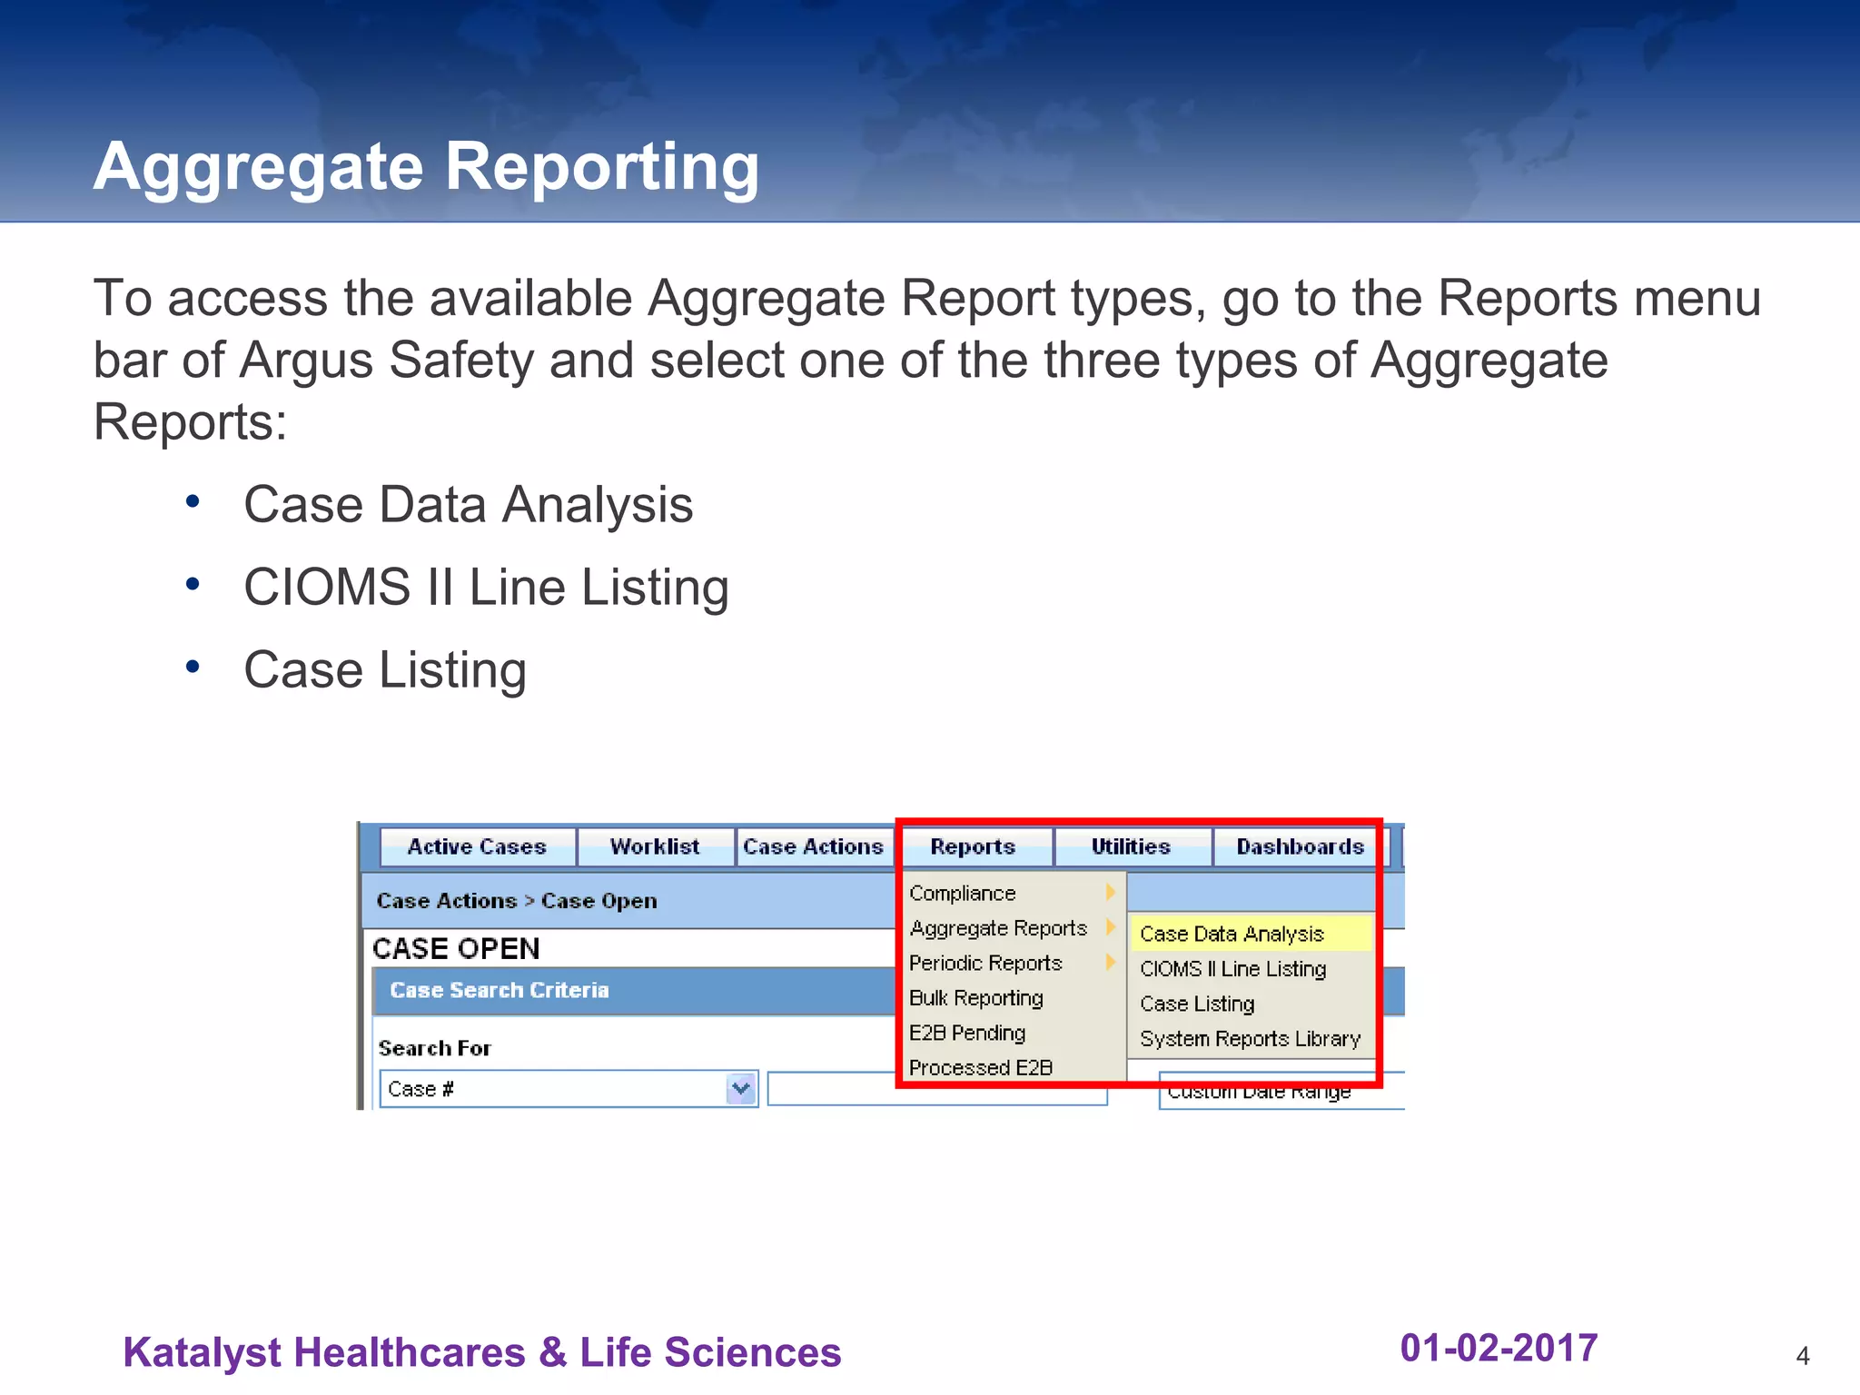Click Katalyst Healthcares & Life Sciences footer
Screen dimensions: 1860x1395
pos(482,1352)
